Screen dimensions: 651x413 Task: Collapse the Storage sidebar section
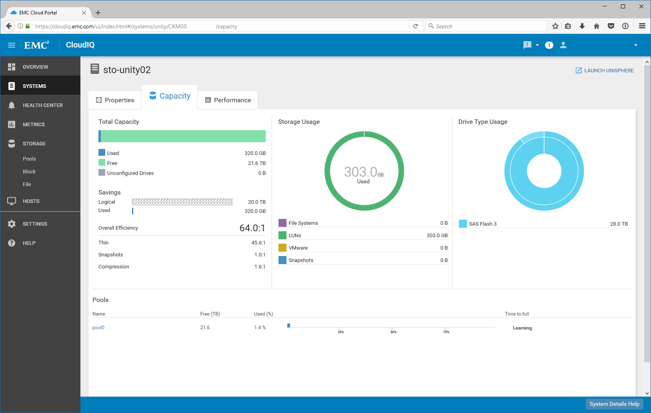tap(34, 144)
